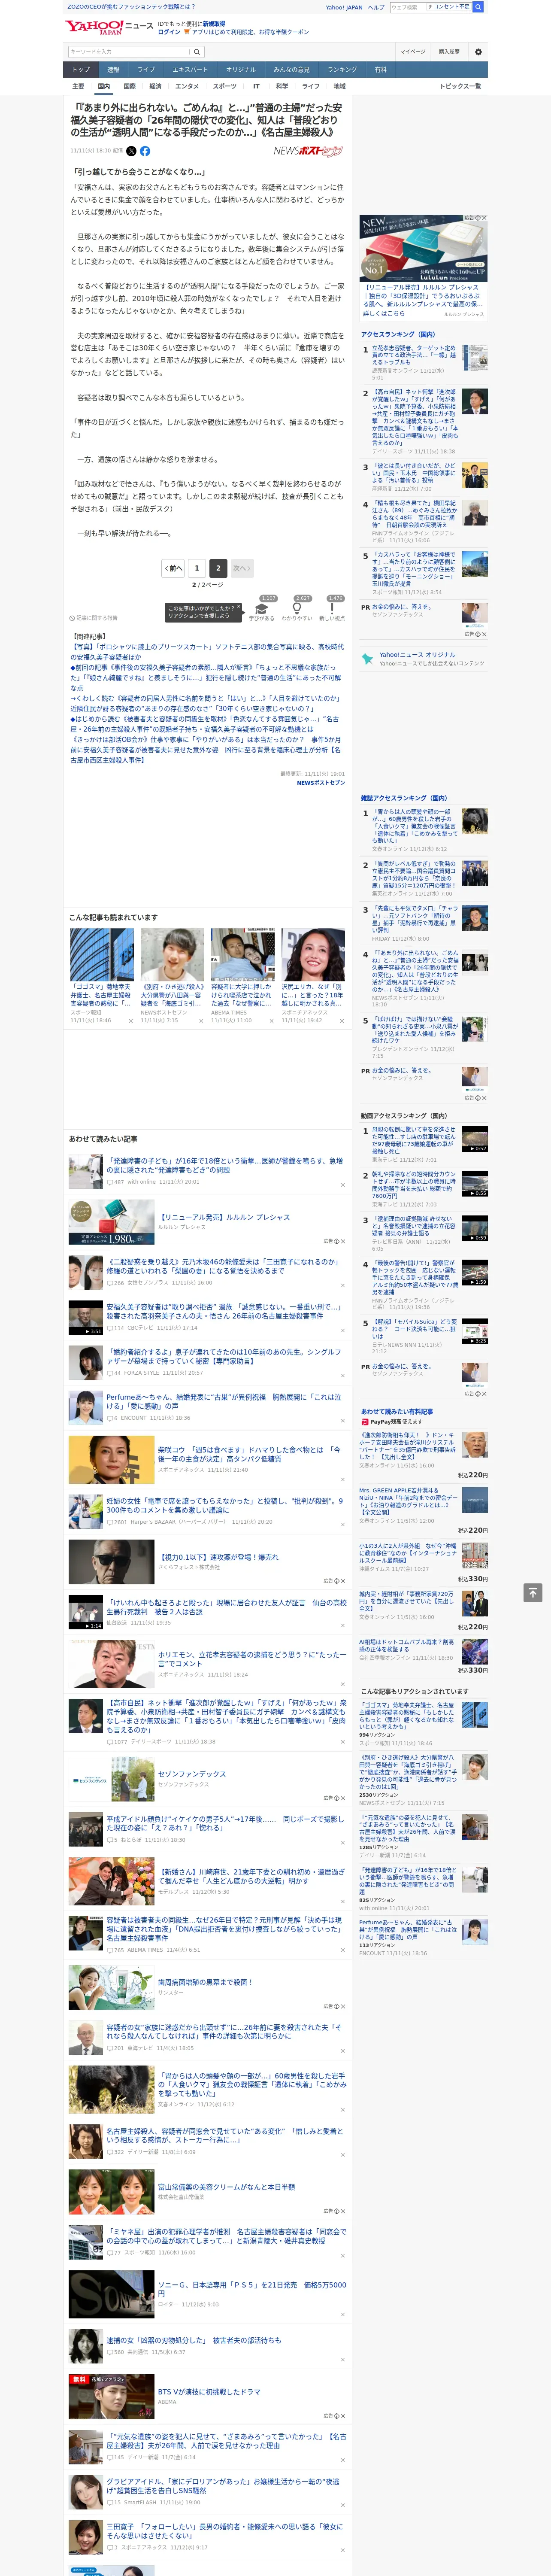551x2576 pixels.
Task: Share the article on Facebook
Action: [145, 151]
